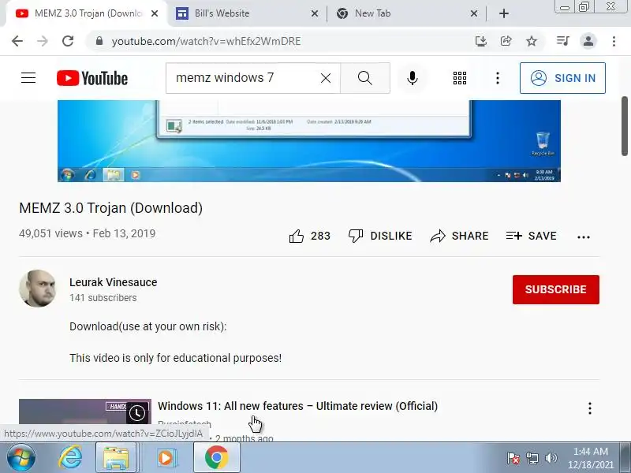The width and height of the screenshot is (631, 473).
Task: Click the video player area
Action: tap(309, 141)
